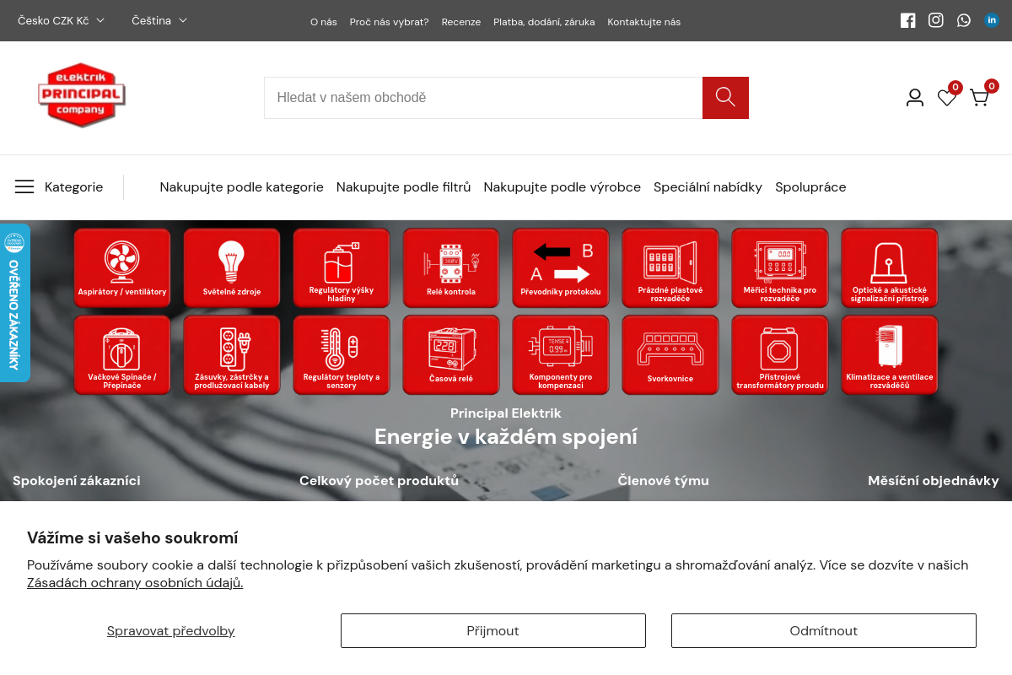The width and height of the screenshot is (1012, 675).
Task: Open the user account icon
Action: 915,98
